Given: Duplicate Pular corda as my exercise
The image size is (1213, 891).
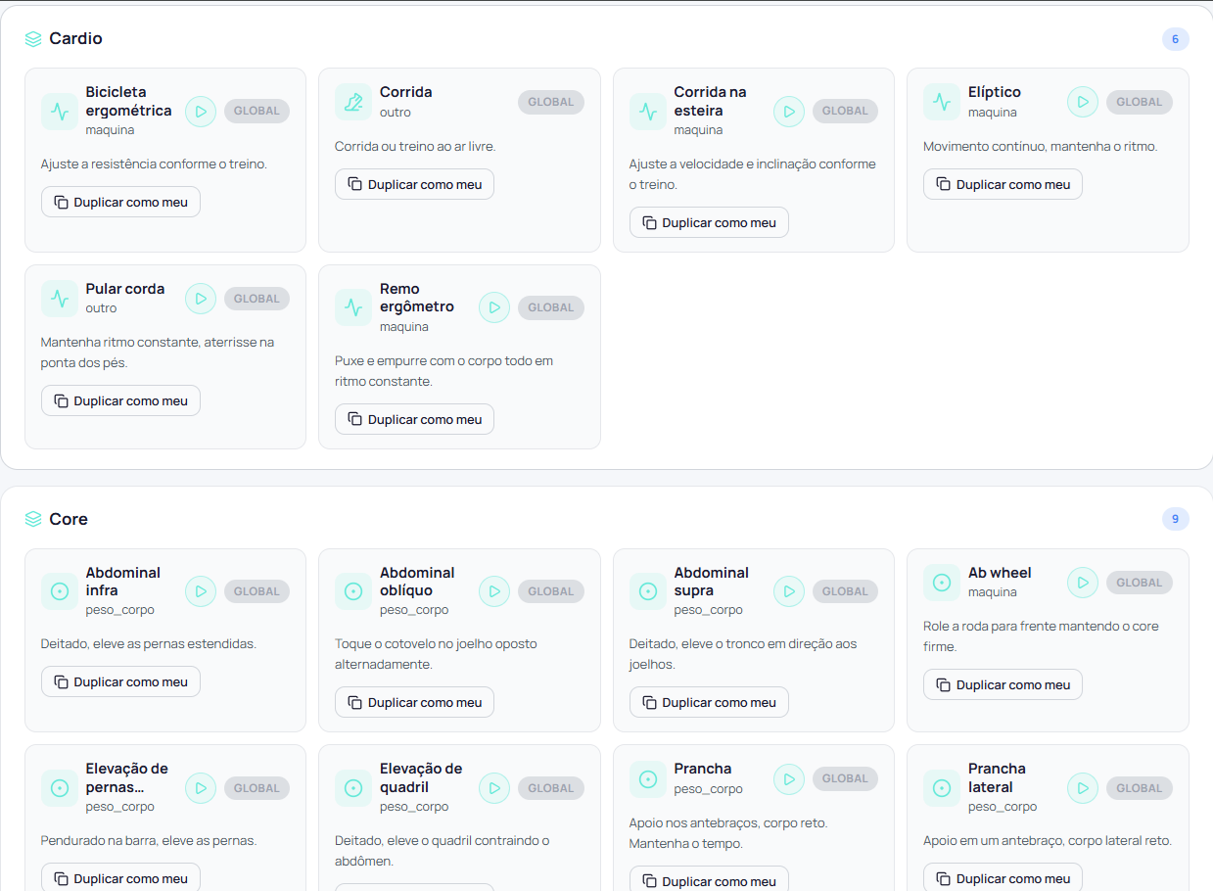Looking at the screenshot, I should (120, 400).
